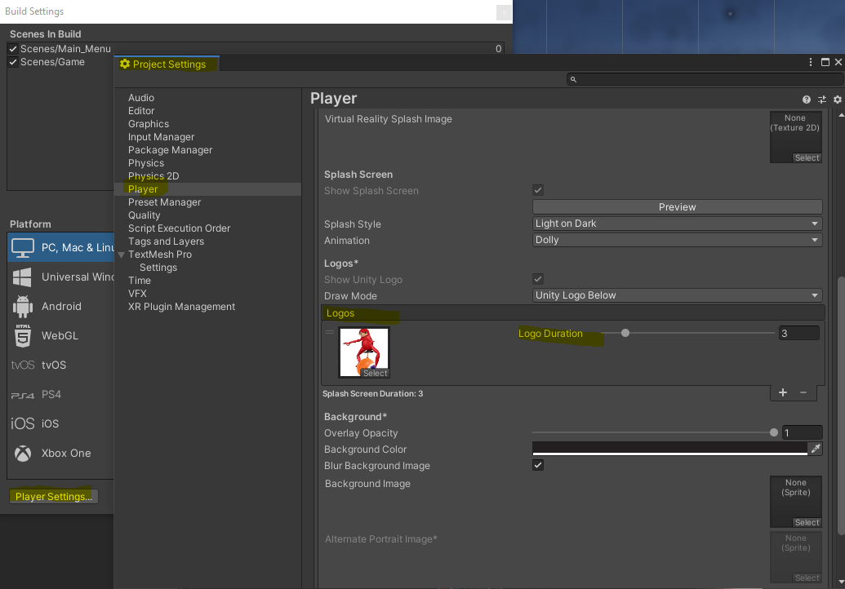Screen dimensions: 845x589
Task: Open TextMesh Pro Settings sub-item
Action: [x=158, y=268]
